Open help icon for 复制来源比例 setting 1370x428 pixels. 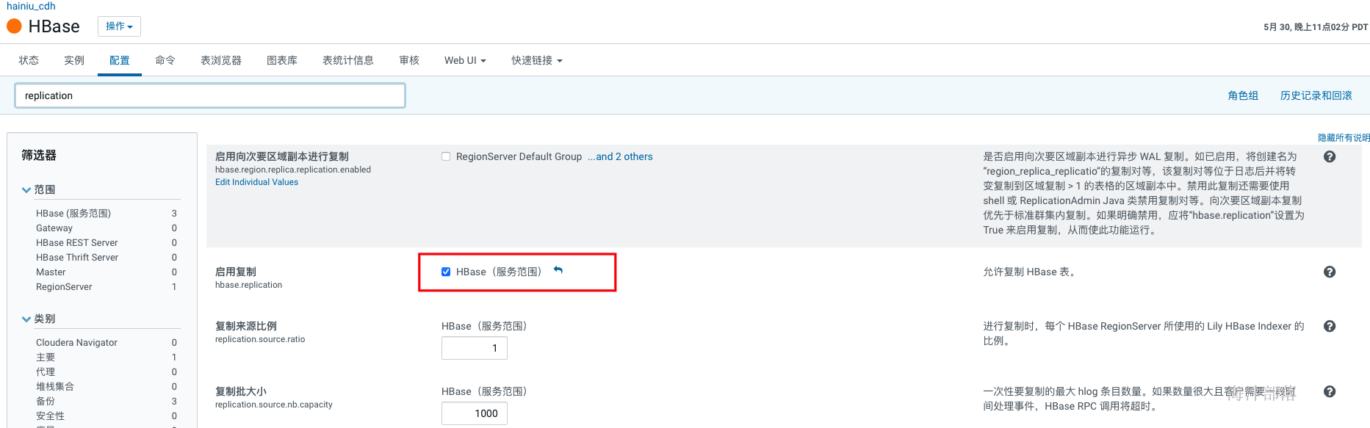tap(1329, 326)
